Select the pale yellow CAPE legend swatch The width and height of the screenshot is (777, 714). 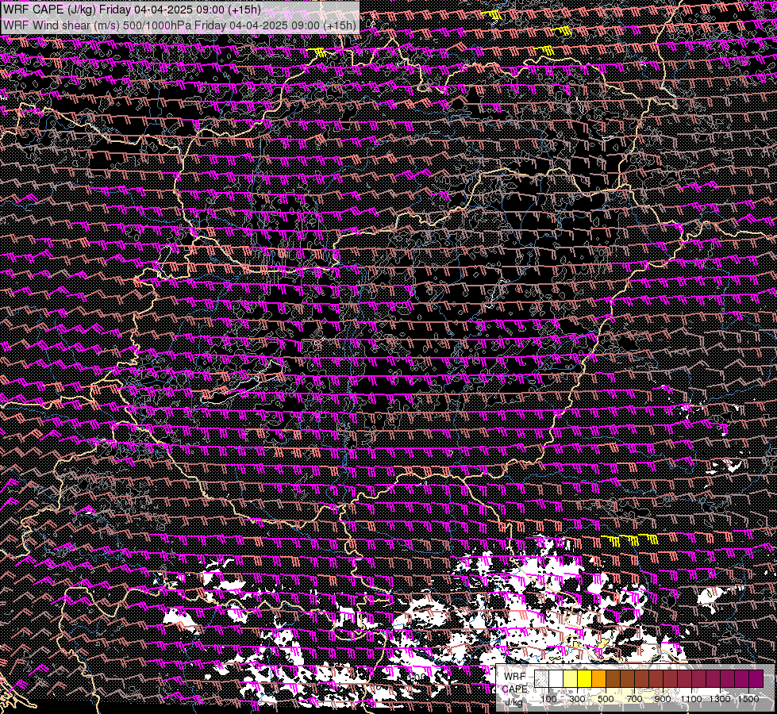pos(571,678)
